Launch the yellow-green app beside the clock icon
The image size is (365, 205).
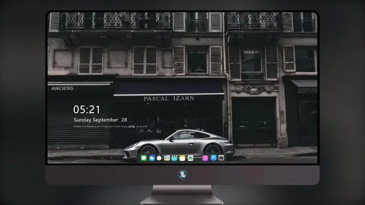tap(167, 158)
